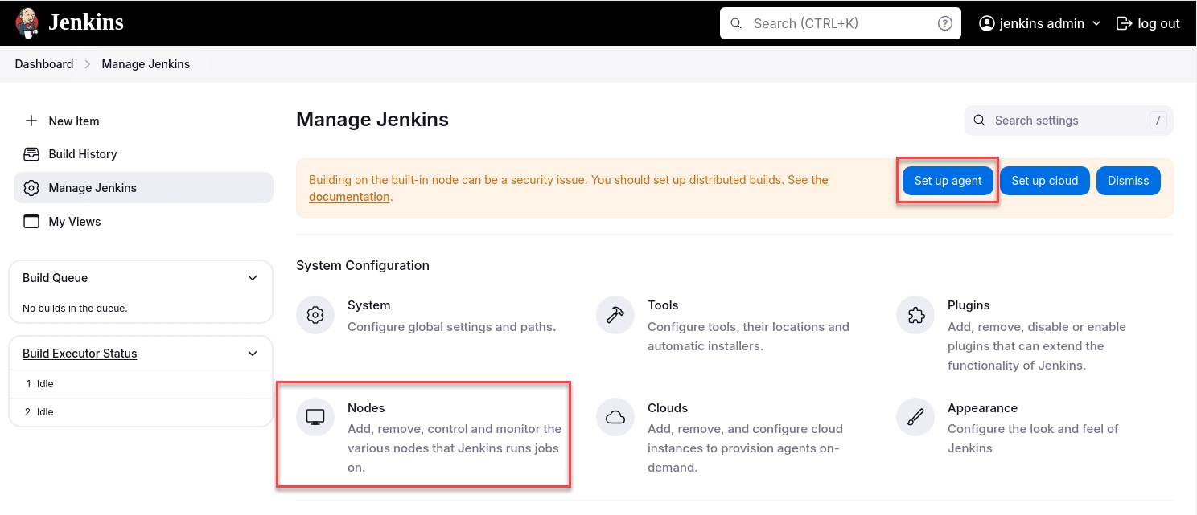Click the Set up cloud button
The image size is (1197, 515).
[x=1044, y=181]
